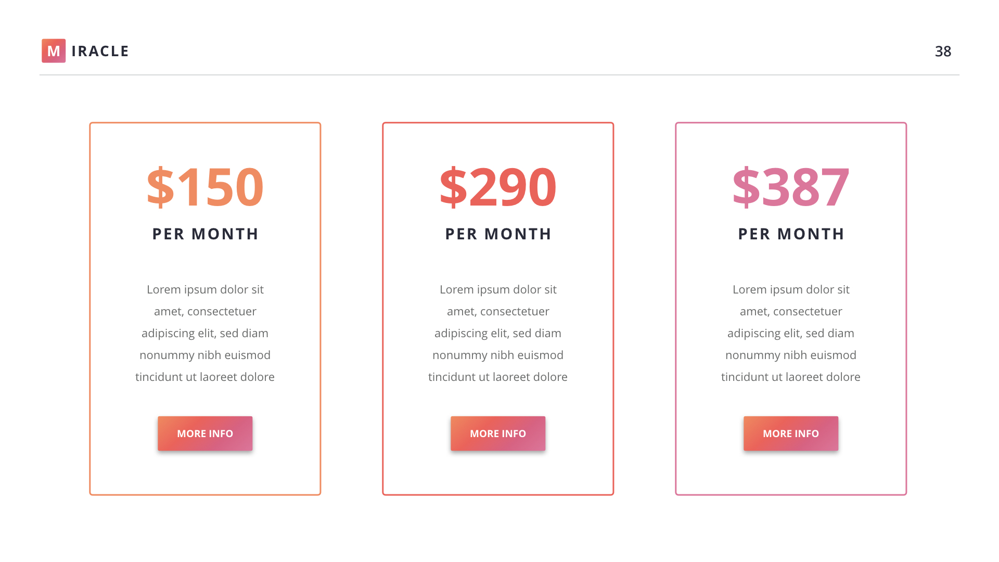Click the M logo icon
The width and height of the screenshot is (999, 562).
click(x=54, y=51)
